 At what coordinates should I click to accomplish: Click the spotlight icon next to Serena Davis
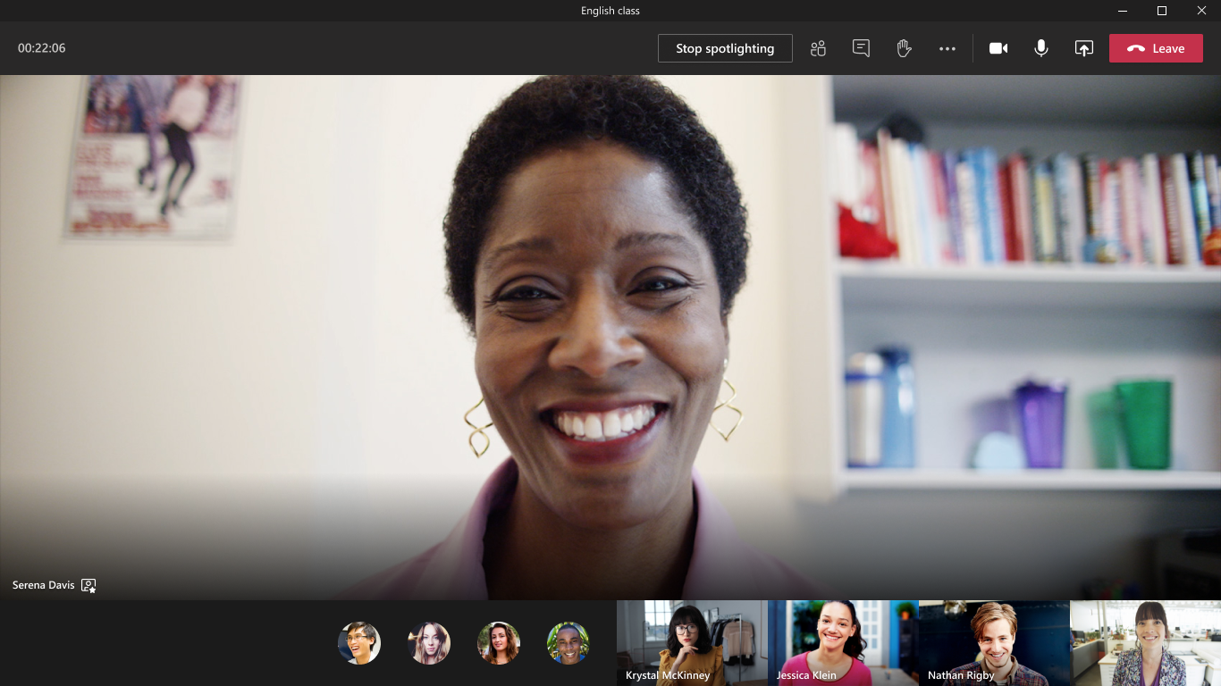88,585
